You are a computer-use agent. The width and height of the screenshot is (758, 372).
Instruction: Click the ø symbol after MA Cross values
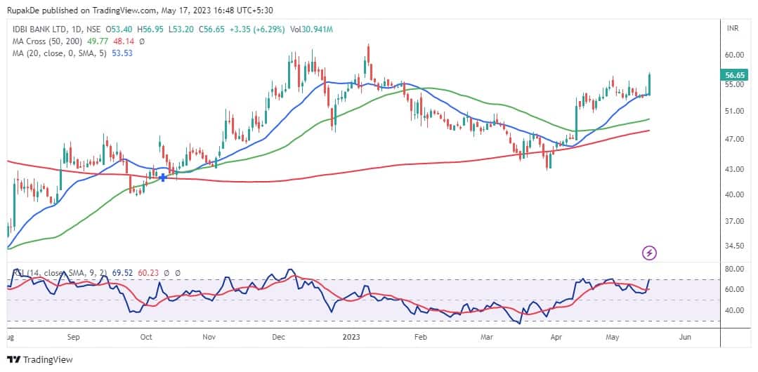(x=141, y=41)
